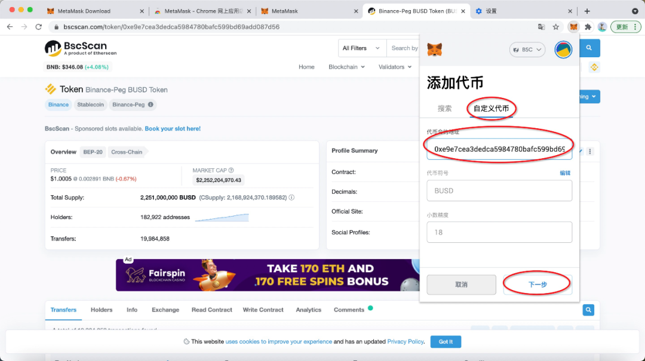Switch to the MetaMask Download browser tab
This screenshot has width=645, height=361.
click(96, 11)
